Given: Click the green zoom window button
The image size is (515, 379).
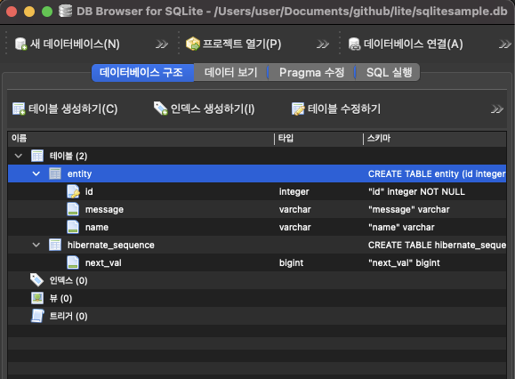Looking at the screenshot, I should point(47,12).
